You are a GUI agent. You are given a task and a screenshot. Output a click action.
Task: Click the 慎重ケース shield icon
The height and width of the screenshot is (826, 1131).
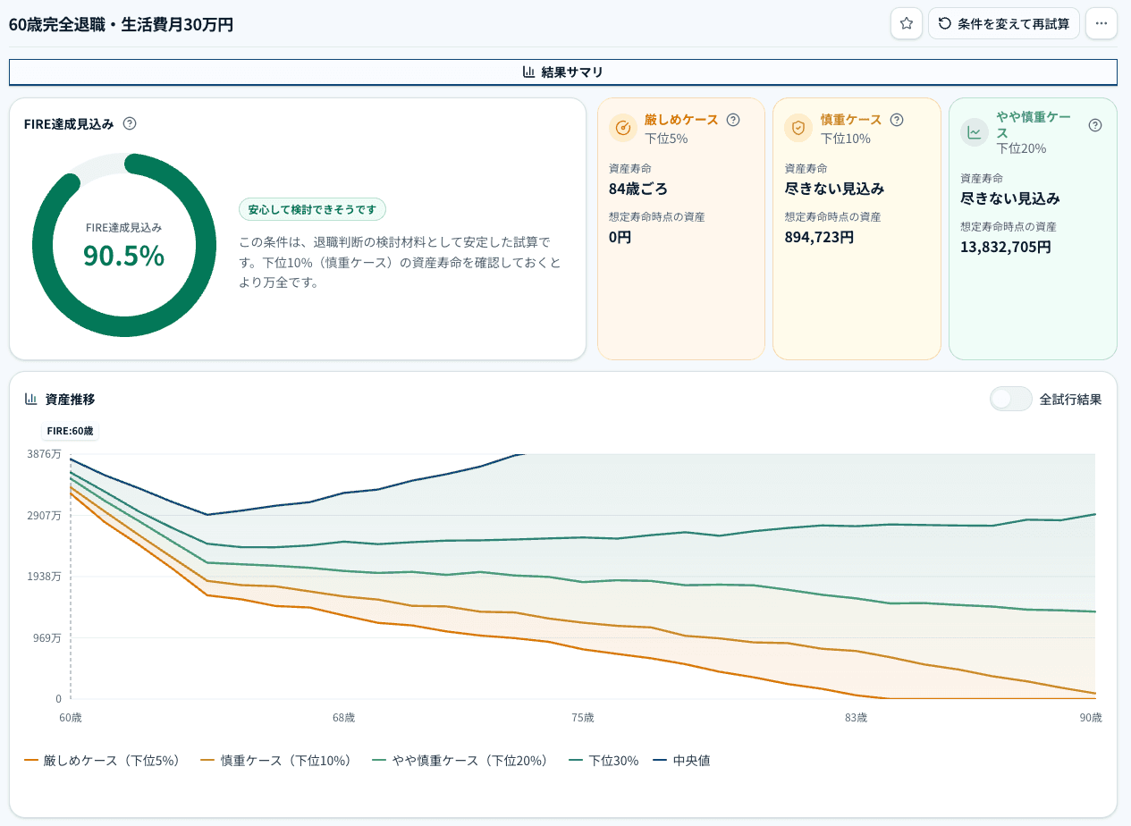pos(798,128)
